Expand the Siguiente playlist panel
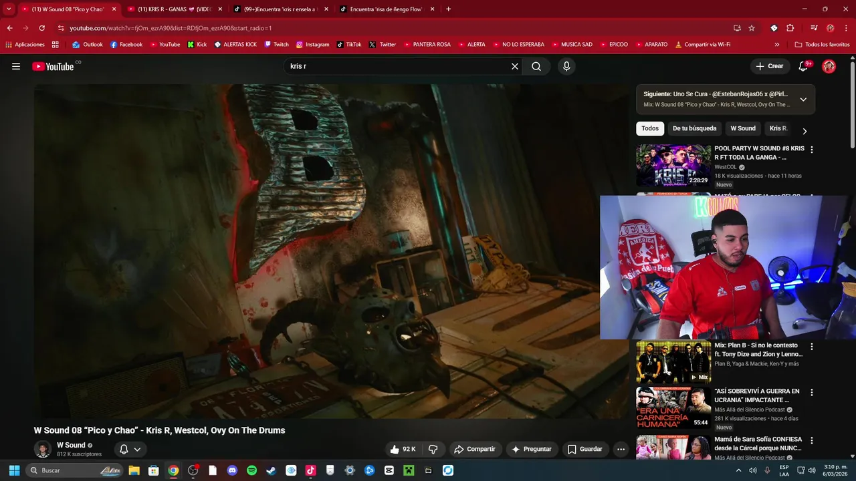Image resolution: width=856 pixels, height=481 pixels. (x=803, y=100)
